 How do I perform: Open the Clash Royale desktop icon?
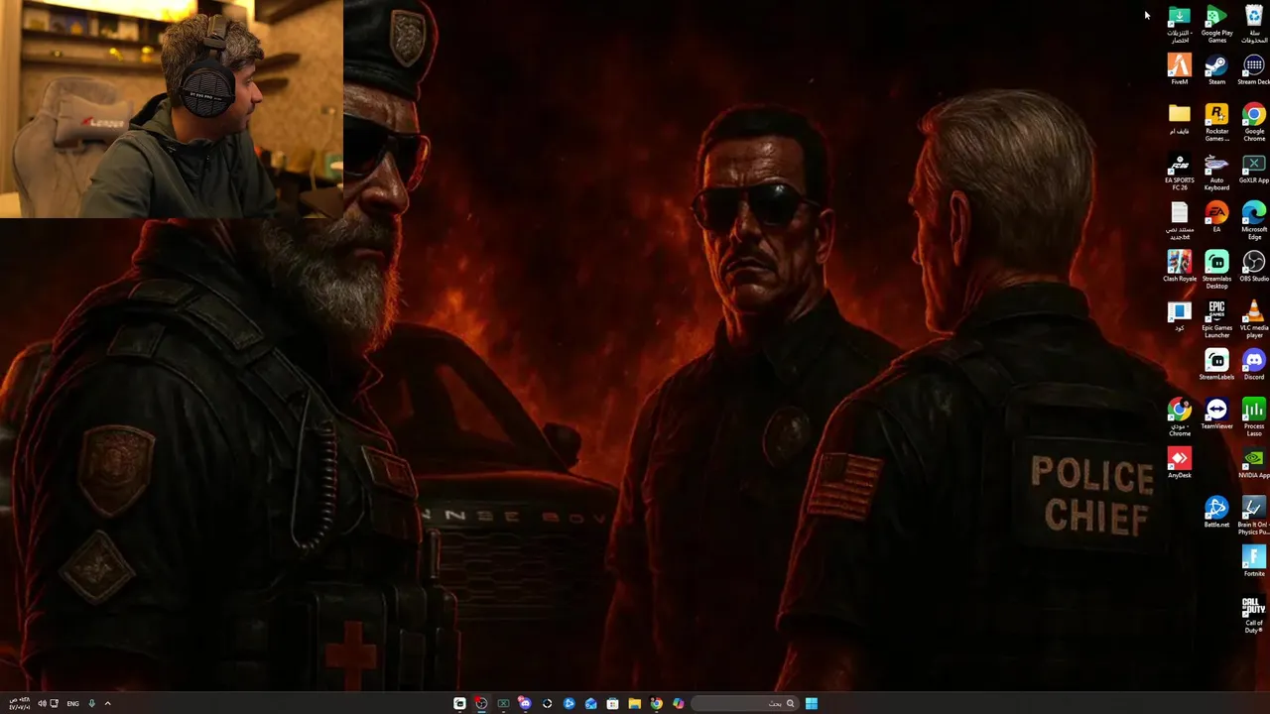pyautogui.click(x=1180, y=266)
